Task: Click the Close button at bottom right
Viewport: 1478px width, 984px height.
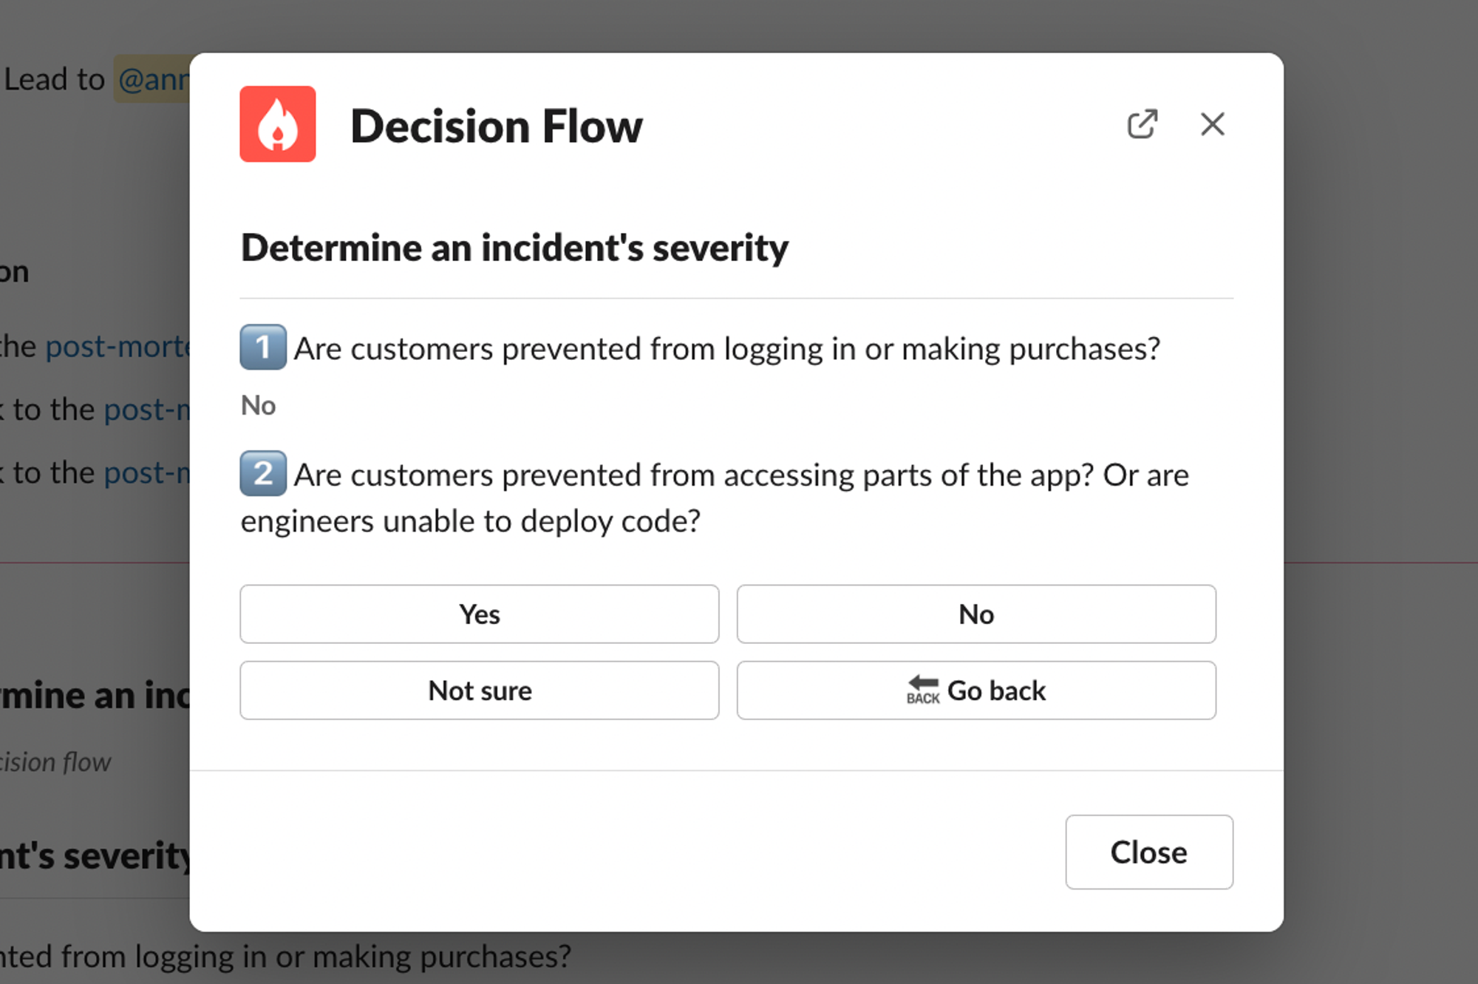Action: 1148,852
